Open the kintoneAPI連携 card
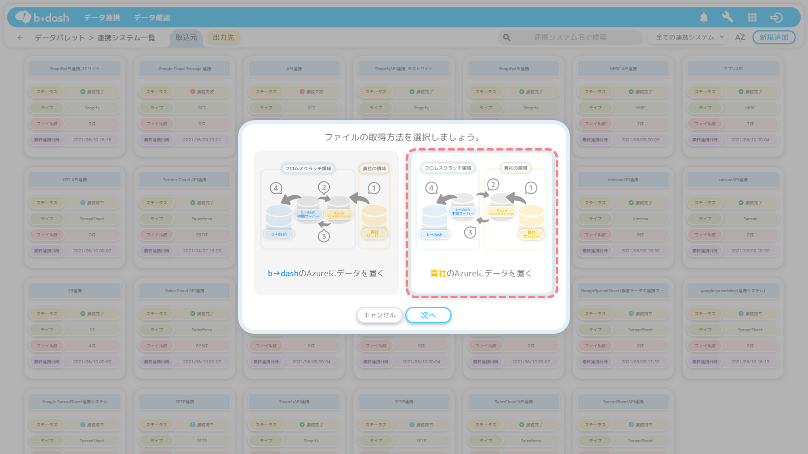The image size is (808, 454). tap(623, 217)
